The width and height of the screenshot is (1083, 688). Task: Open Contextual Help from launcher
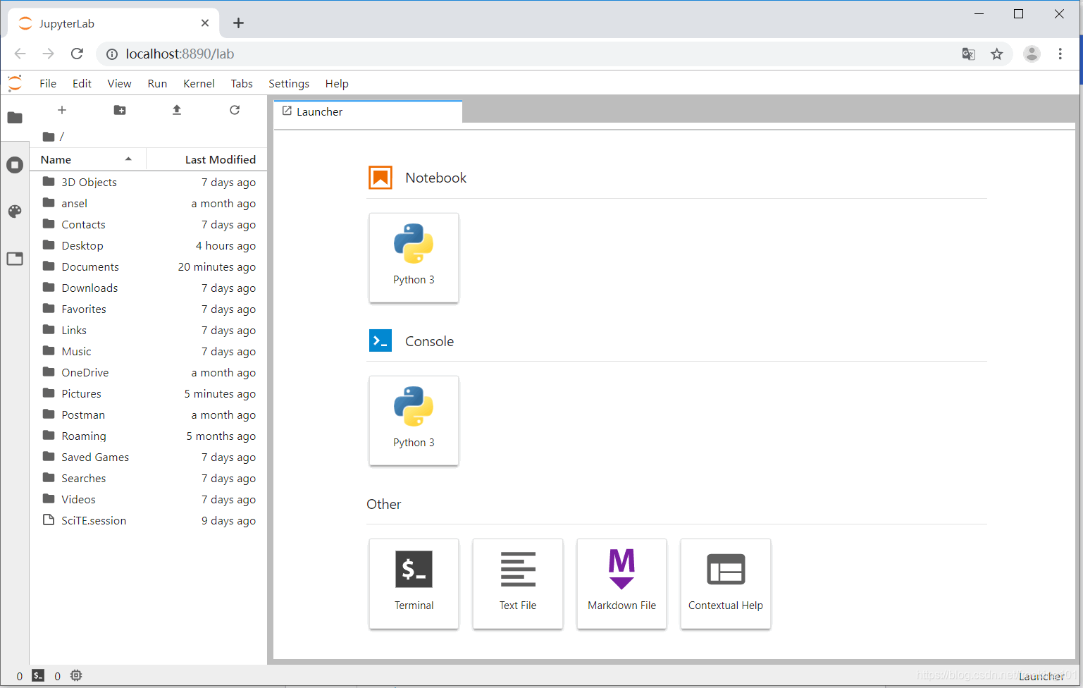click(726, 584)
